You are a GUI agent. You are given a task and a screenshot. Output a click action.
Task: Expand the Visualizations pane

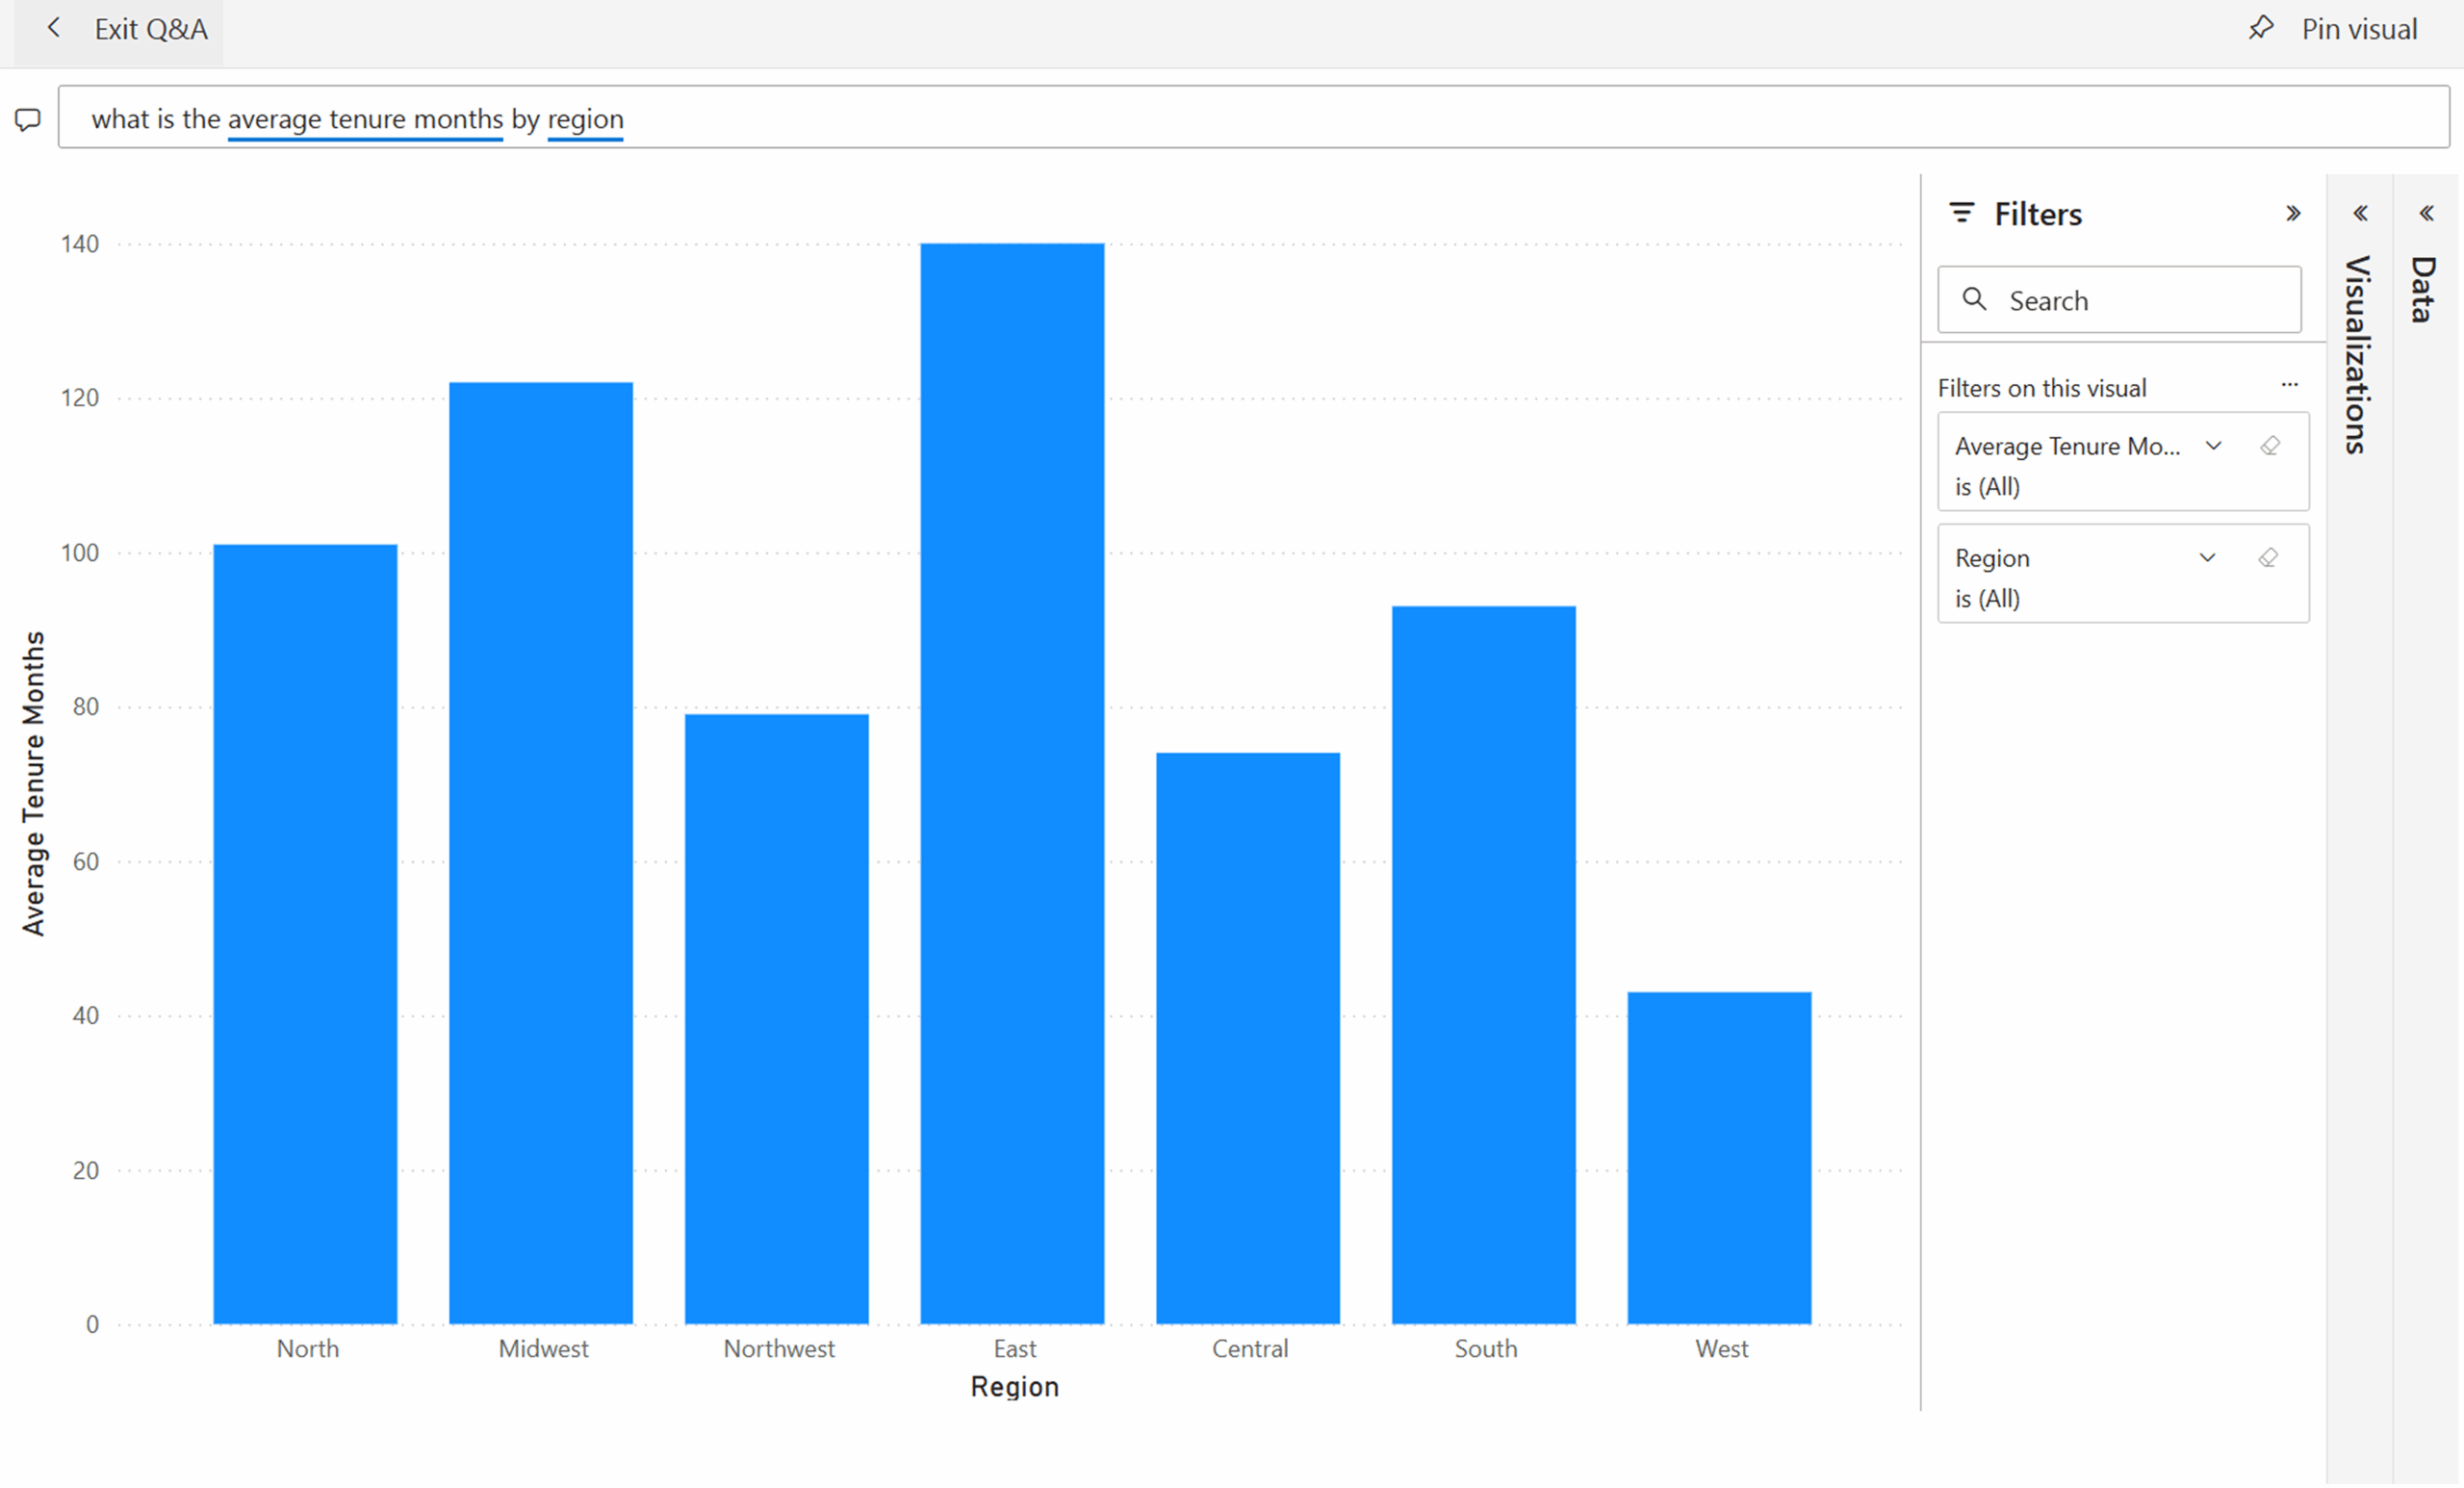click(x=2360, y=213)
